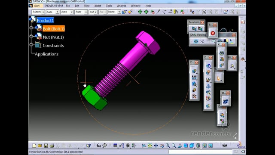Click the Capture camera icon
The image size is (275, 155).
coord(225,146)
